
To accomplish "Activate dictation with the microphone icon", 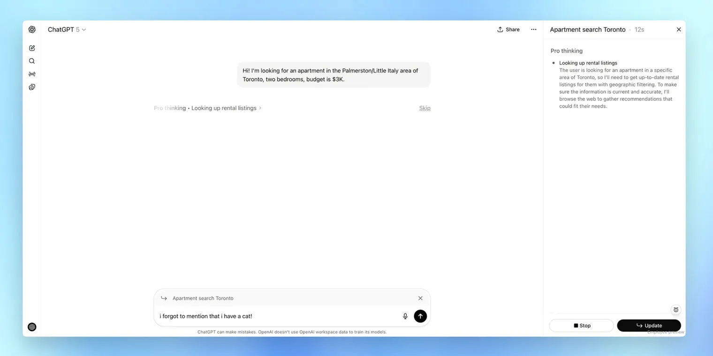I will tap(405, 316).
